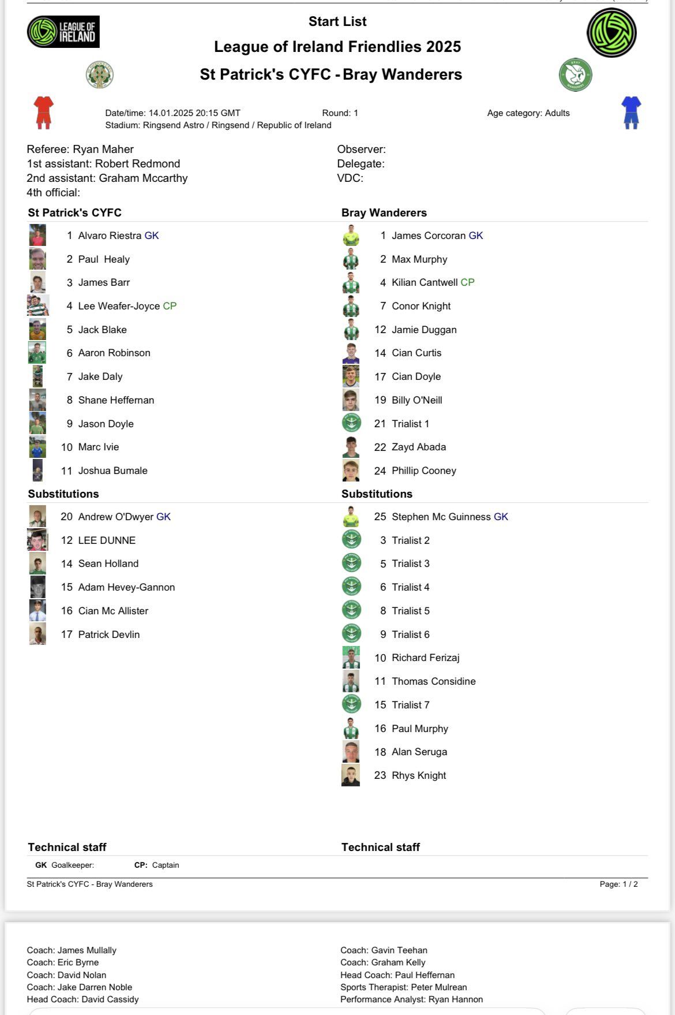Click the Trialist 1 crest placeholder
The width and height of the screenshot is (675, 1015).
click(x=351, y=423)
